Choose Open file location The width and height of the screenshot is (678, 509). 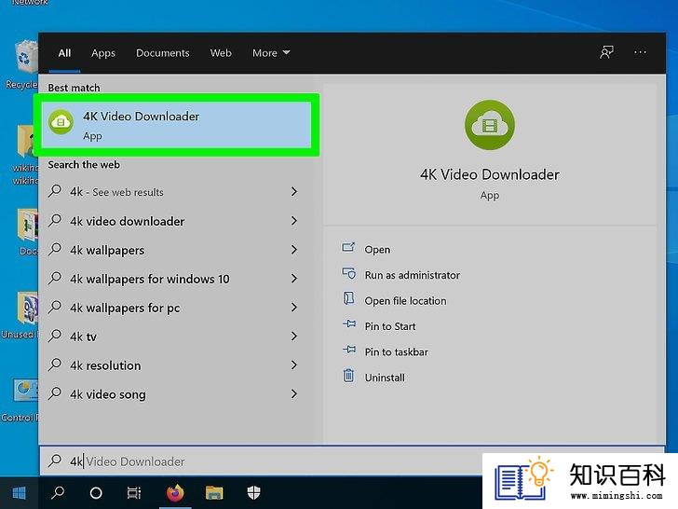coord(405,301)
